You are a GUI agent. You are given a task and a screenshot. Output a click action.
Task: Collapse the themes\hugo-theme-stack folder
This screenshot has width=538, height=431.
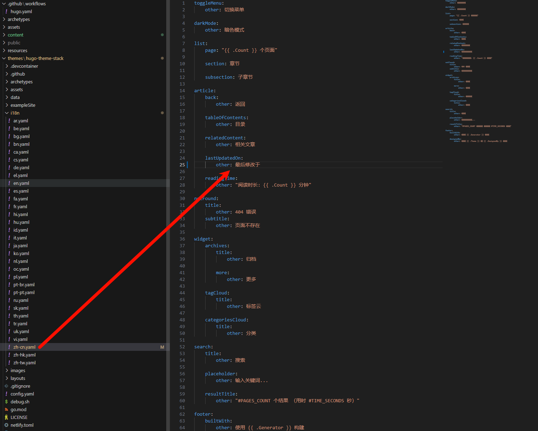(x=4, y=58)
